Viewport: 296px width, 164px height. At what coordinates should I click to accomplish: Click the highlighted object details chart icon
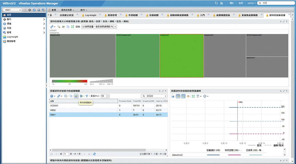[76, 96]
